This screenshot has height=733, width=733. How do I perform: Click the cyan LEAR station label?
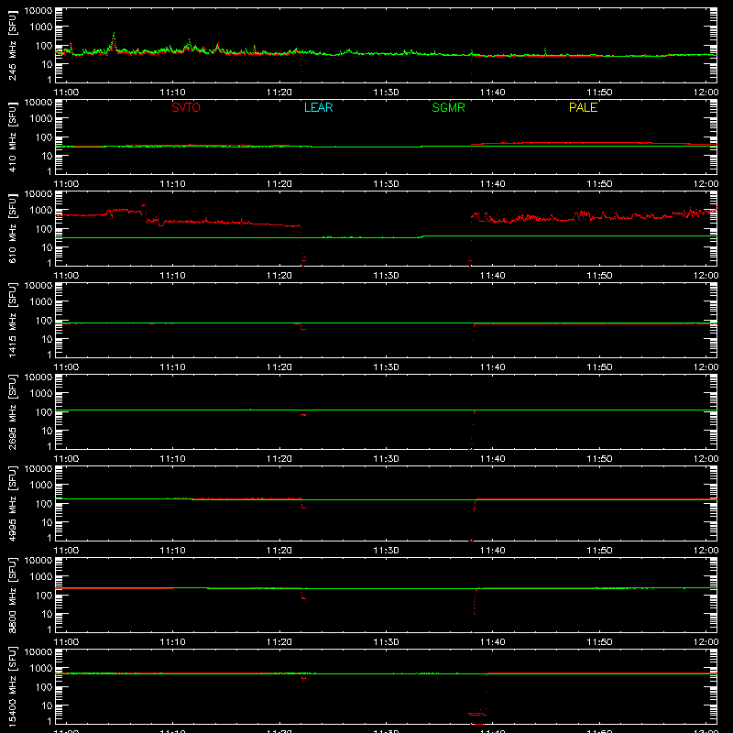pyautogui.click(x=318, y=107)
